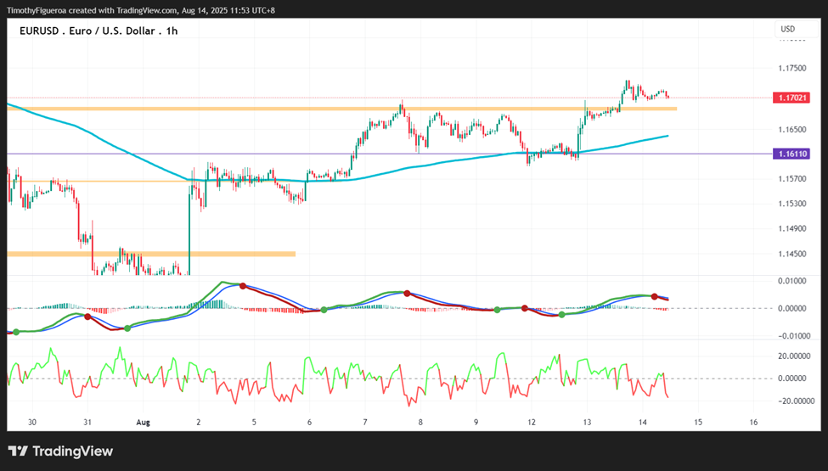Select the purple 1.16110 price label
The height and width of the screenshot is (471, 828).
[x=791, y=154]
